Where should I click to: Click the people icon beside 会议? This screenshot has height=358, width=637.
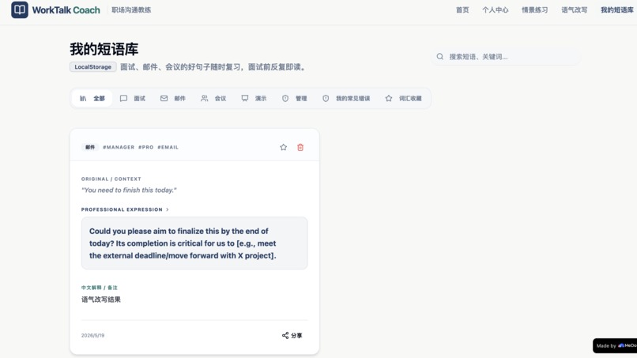[205, 98]
